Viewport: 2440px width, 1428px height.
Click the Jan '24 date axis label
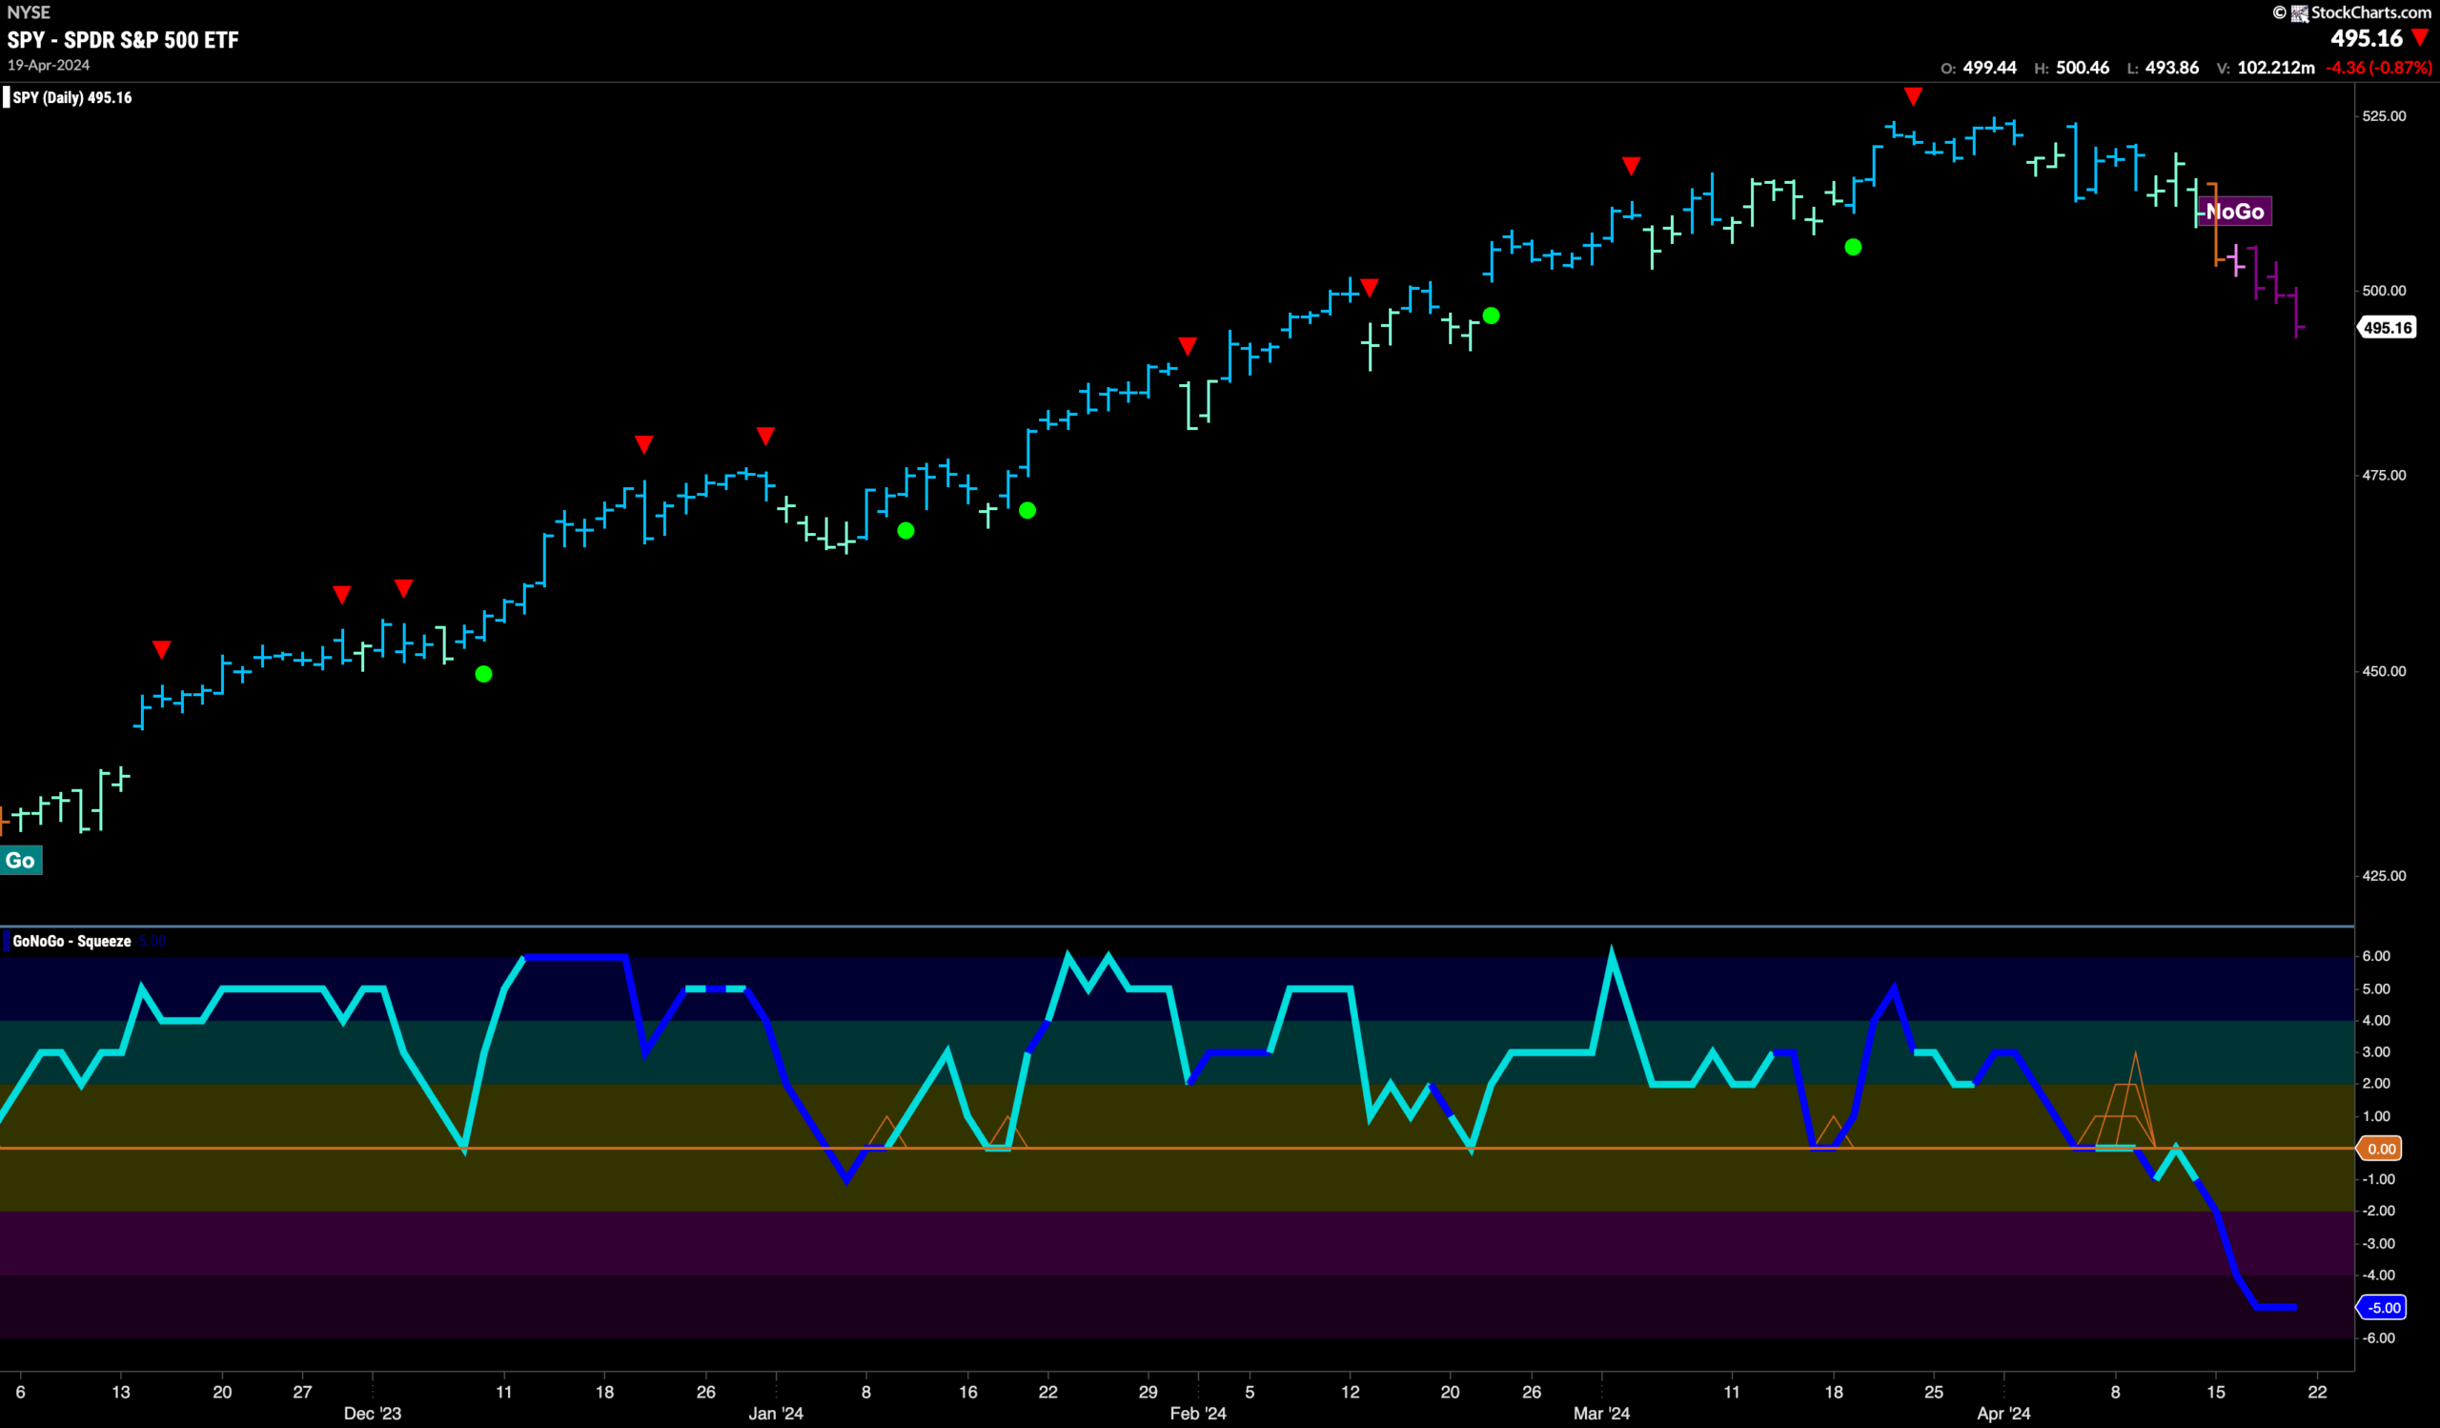[776, 1414]
